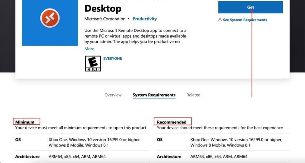The width and height of the screenshot is (305, 163).
Task: Switch to the Overview tab
Action: [x=113, y=95]
